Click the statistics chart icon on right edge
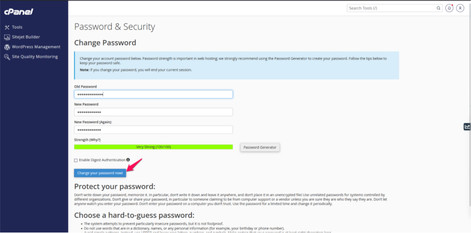Image resolution: width=471 pixels, height=233 pixels. click(467, 127)
